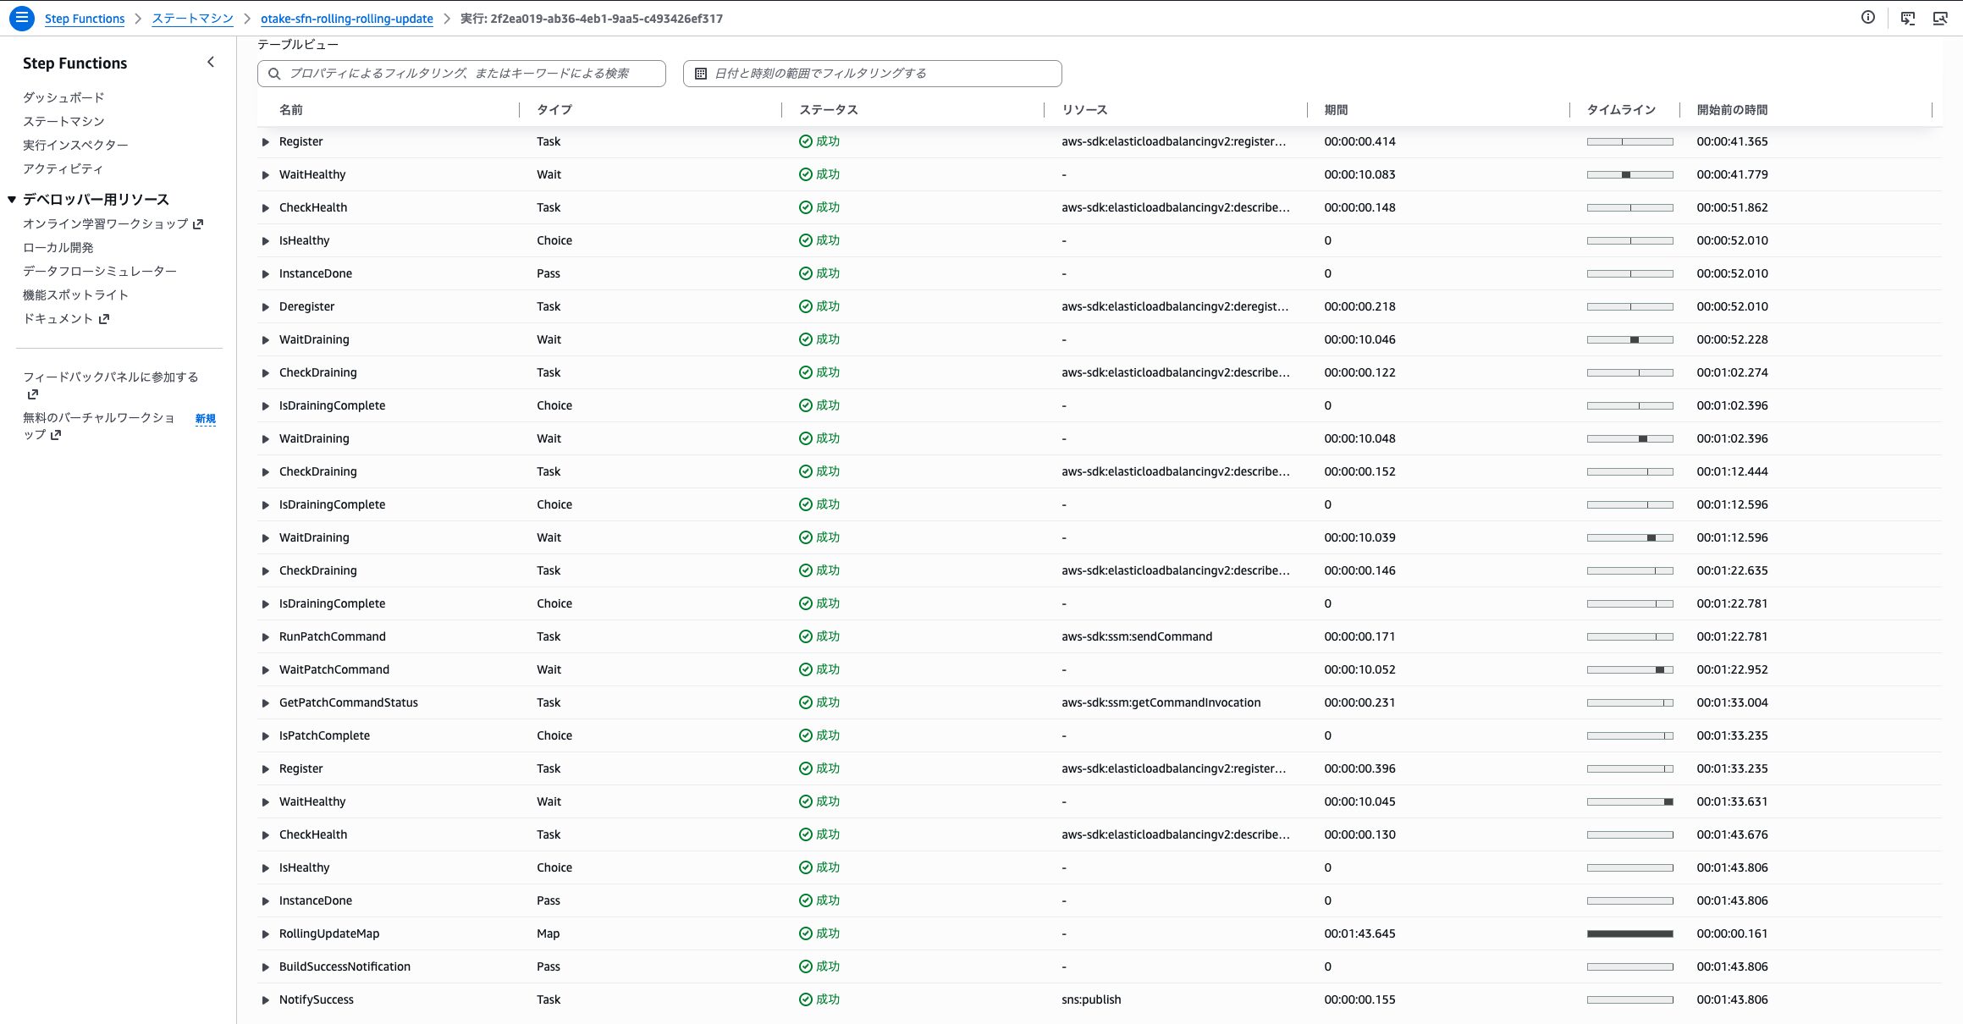1963x1024 pixels.
Task: Open ステートマシン in the sidebar
Action: [x=63, y=121]
